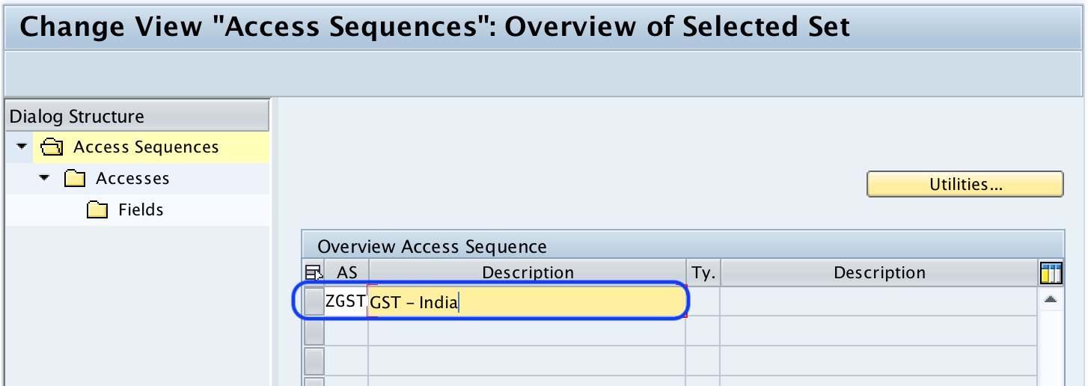
Task: Click the open folder icon beside Access Sequences
Action: (52, 147)
